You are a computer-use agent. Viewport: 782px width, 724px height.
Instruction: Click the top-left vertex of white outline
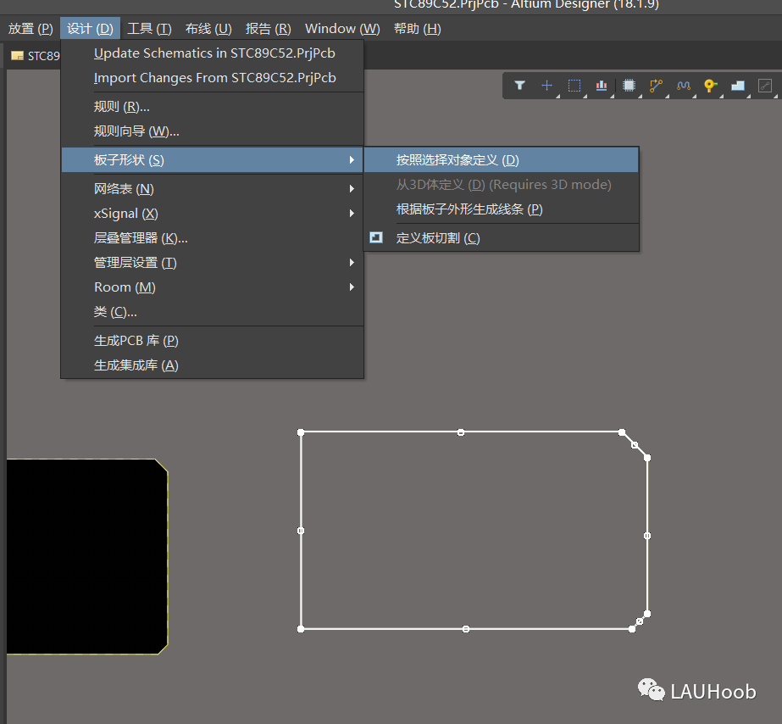point(301,432)
